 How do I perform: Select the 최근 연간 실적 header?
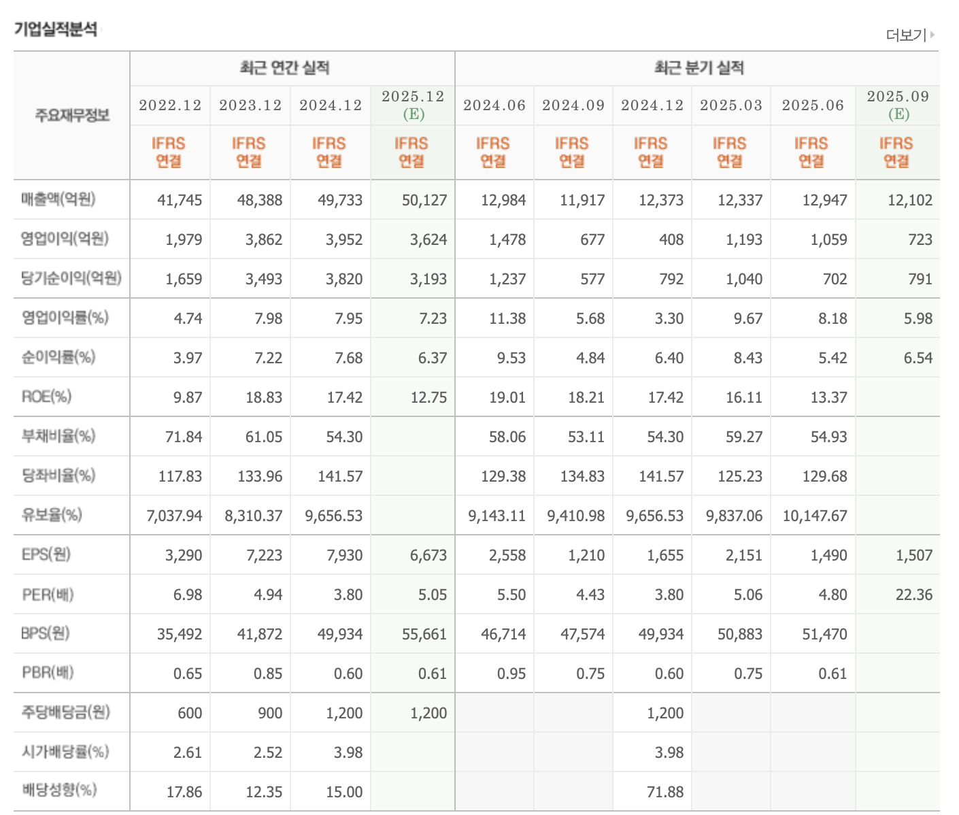coord(285,68)
